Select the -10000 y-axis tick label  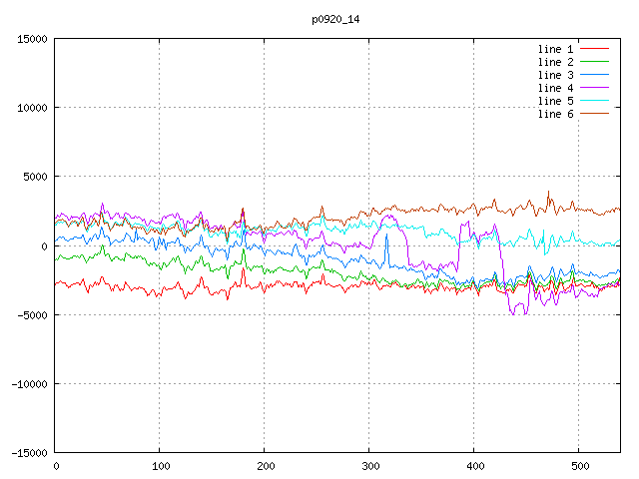pos(28,383)
